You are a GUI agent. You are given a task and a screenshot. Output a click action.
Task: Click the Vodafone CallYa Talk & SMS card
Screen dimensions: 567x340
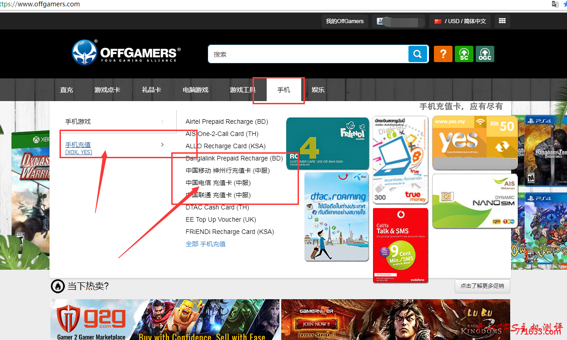(x=400, y=245)
